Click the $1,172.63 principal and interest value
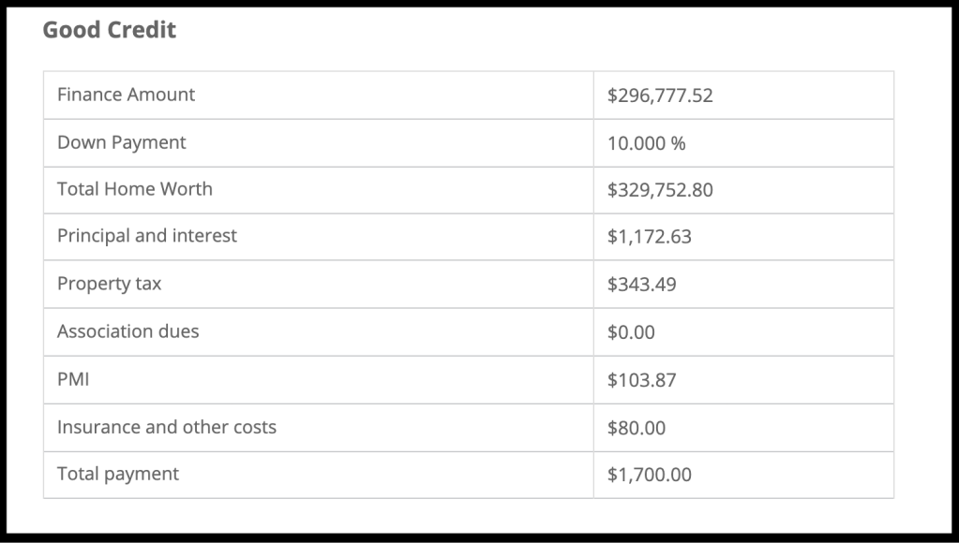 649,237
